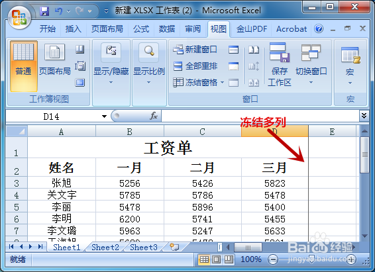Switch to Sheet3 worksheet
Image resolution: width=375 pixels, height=272 pixels.
144,247
